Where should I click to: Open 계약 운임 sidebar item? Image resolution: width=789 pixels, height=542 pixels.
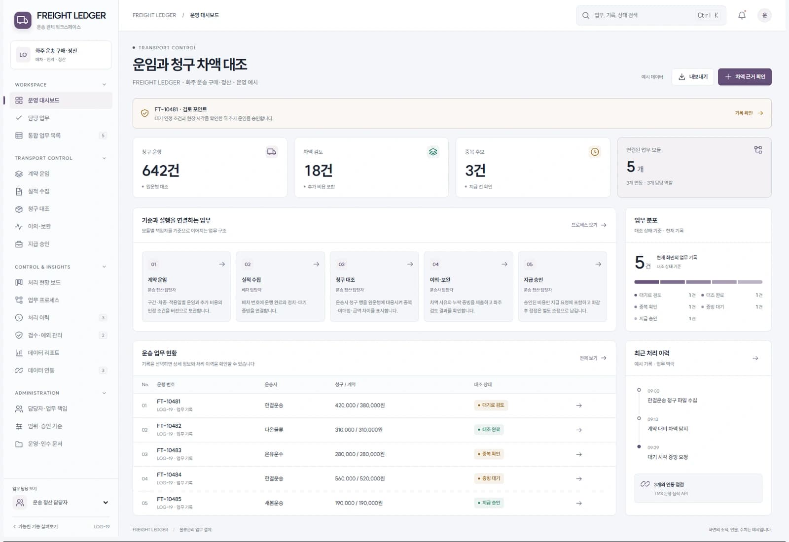click(61, 174)
